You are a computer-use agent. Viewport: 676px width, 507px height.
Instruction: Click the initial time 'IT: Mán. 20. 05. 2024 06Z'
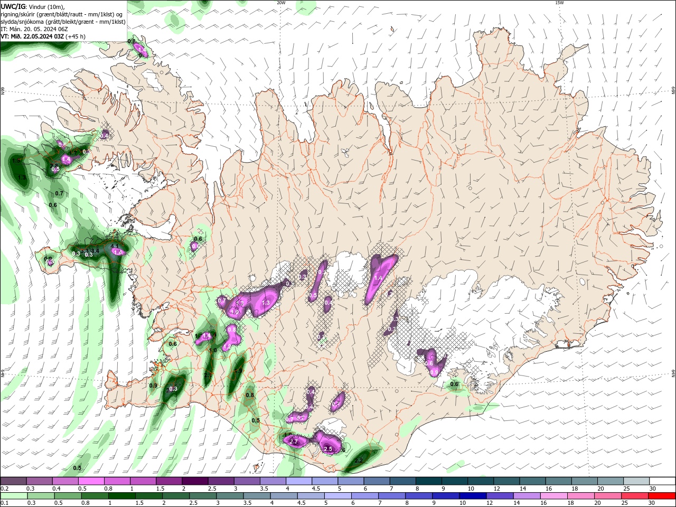[35, 29]
